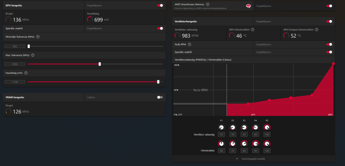345x166 pixels.
Task: Click the Nulla RPM help icon
Action: [x=189, y=44]
